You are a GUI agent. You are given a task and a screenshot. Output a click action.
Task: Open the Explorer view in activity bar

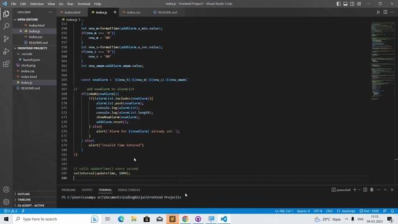coord(6,14)
